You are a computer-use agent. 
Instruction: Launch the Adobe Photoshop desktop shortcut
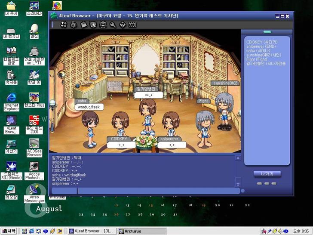(34, 170)
